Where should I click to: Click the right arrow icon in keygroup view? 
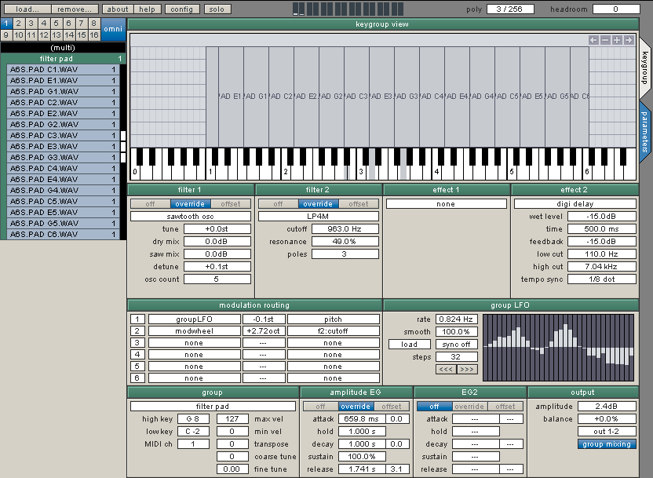629,40
